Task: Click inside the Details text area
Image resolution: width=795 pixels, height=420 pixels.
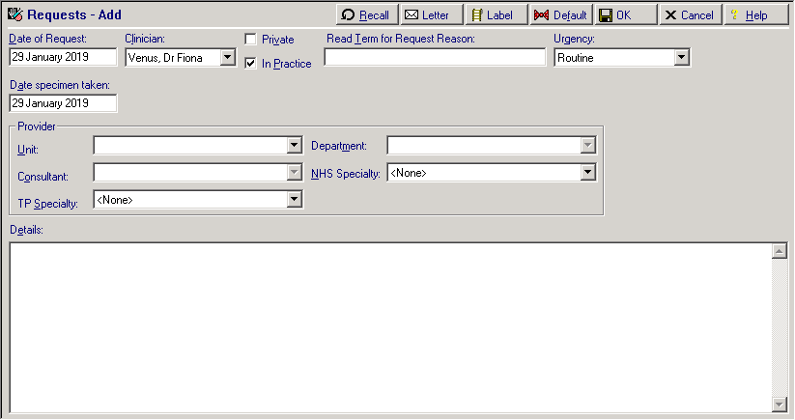Action: coord(386,328)
